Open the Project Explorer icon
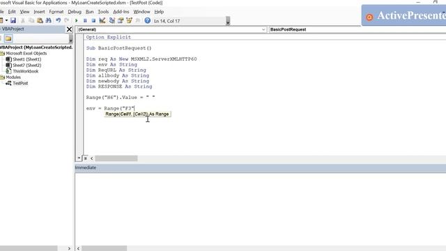 [x=111, y=20]
